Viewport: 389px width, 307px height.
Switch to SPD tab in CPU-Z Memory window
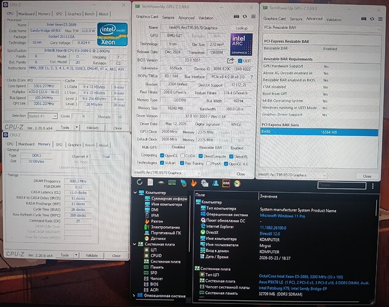(59, 145)
